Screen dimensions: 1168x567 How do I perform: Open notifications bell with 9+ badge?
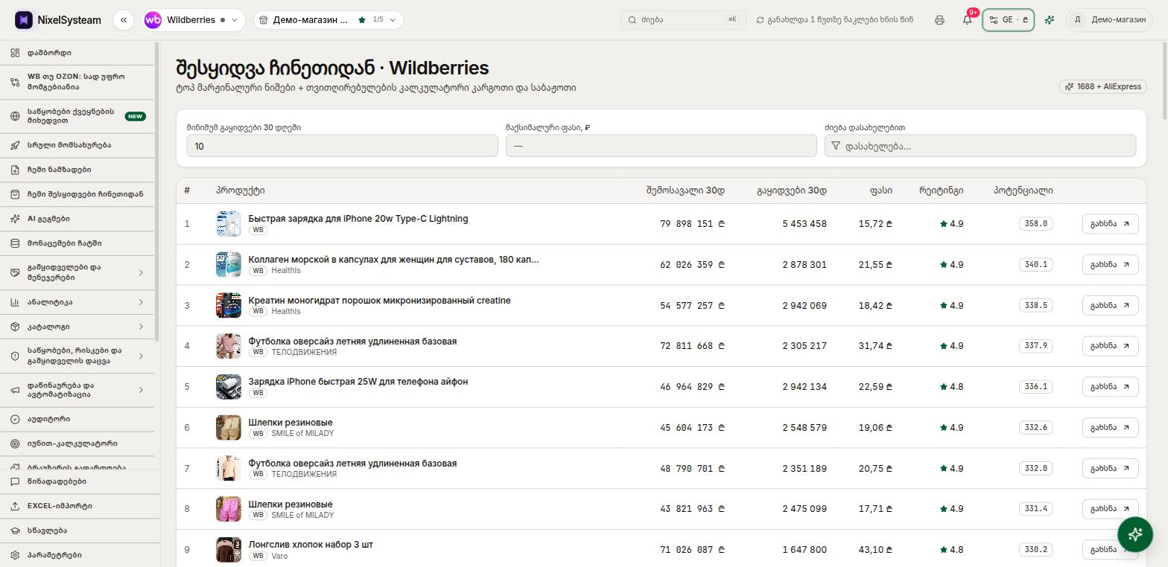(967, 20)
